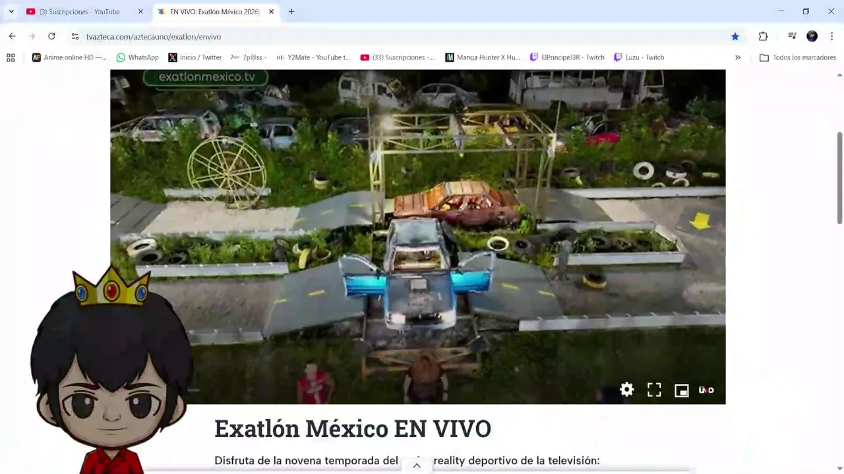
Task: Click the live video stream area
Action: coord(417,236)
